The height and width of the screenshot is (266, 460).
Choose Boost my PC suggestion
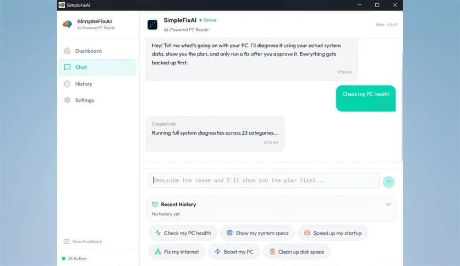tap(234, 252)
